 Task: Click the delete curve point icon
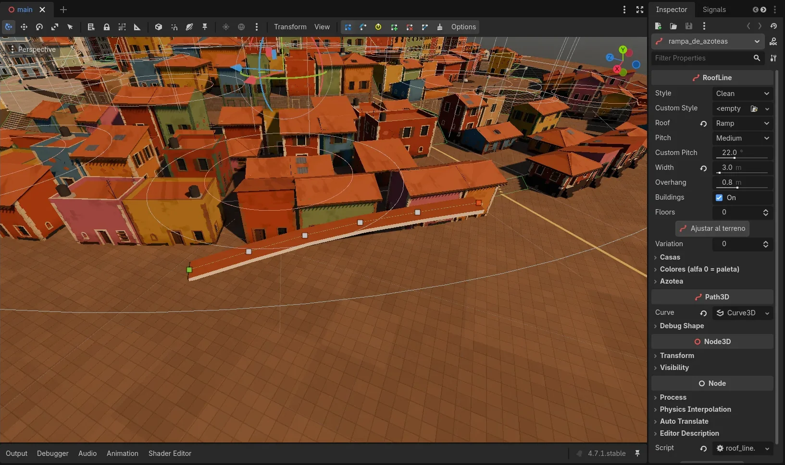410,27
